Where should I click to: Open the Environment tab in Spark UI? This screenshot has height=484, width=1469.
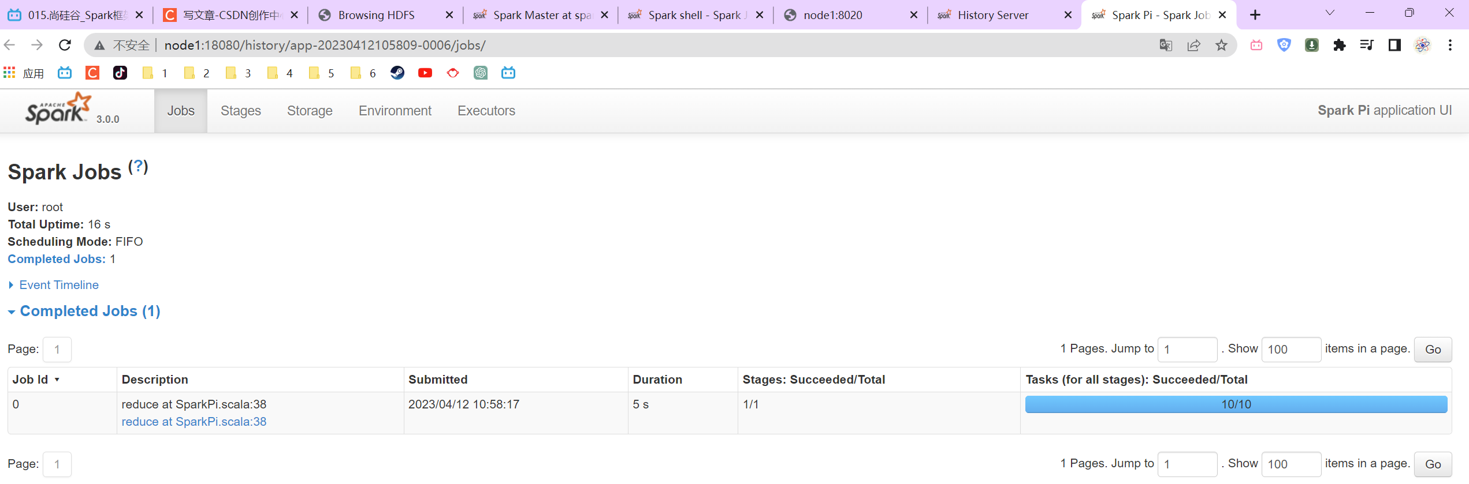[395, 111]
